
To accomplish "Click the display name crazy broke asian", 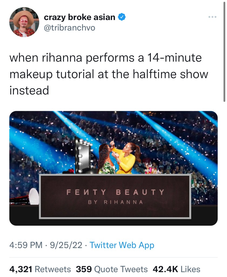I will pyautogui.click(x=80, y=17).
